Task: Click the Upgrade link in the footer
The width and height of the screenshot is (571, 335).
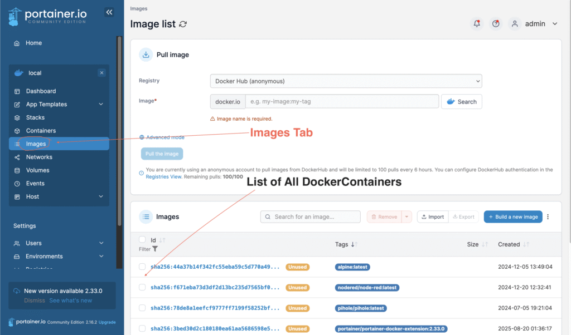Action: (x=107, y=322)
